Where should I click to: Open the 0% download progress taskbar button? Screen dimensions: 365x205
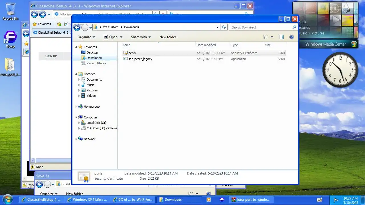pyautogui.click(x=133, y=200)
